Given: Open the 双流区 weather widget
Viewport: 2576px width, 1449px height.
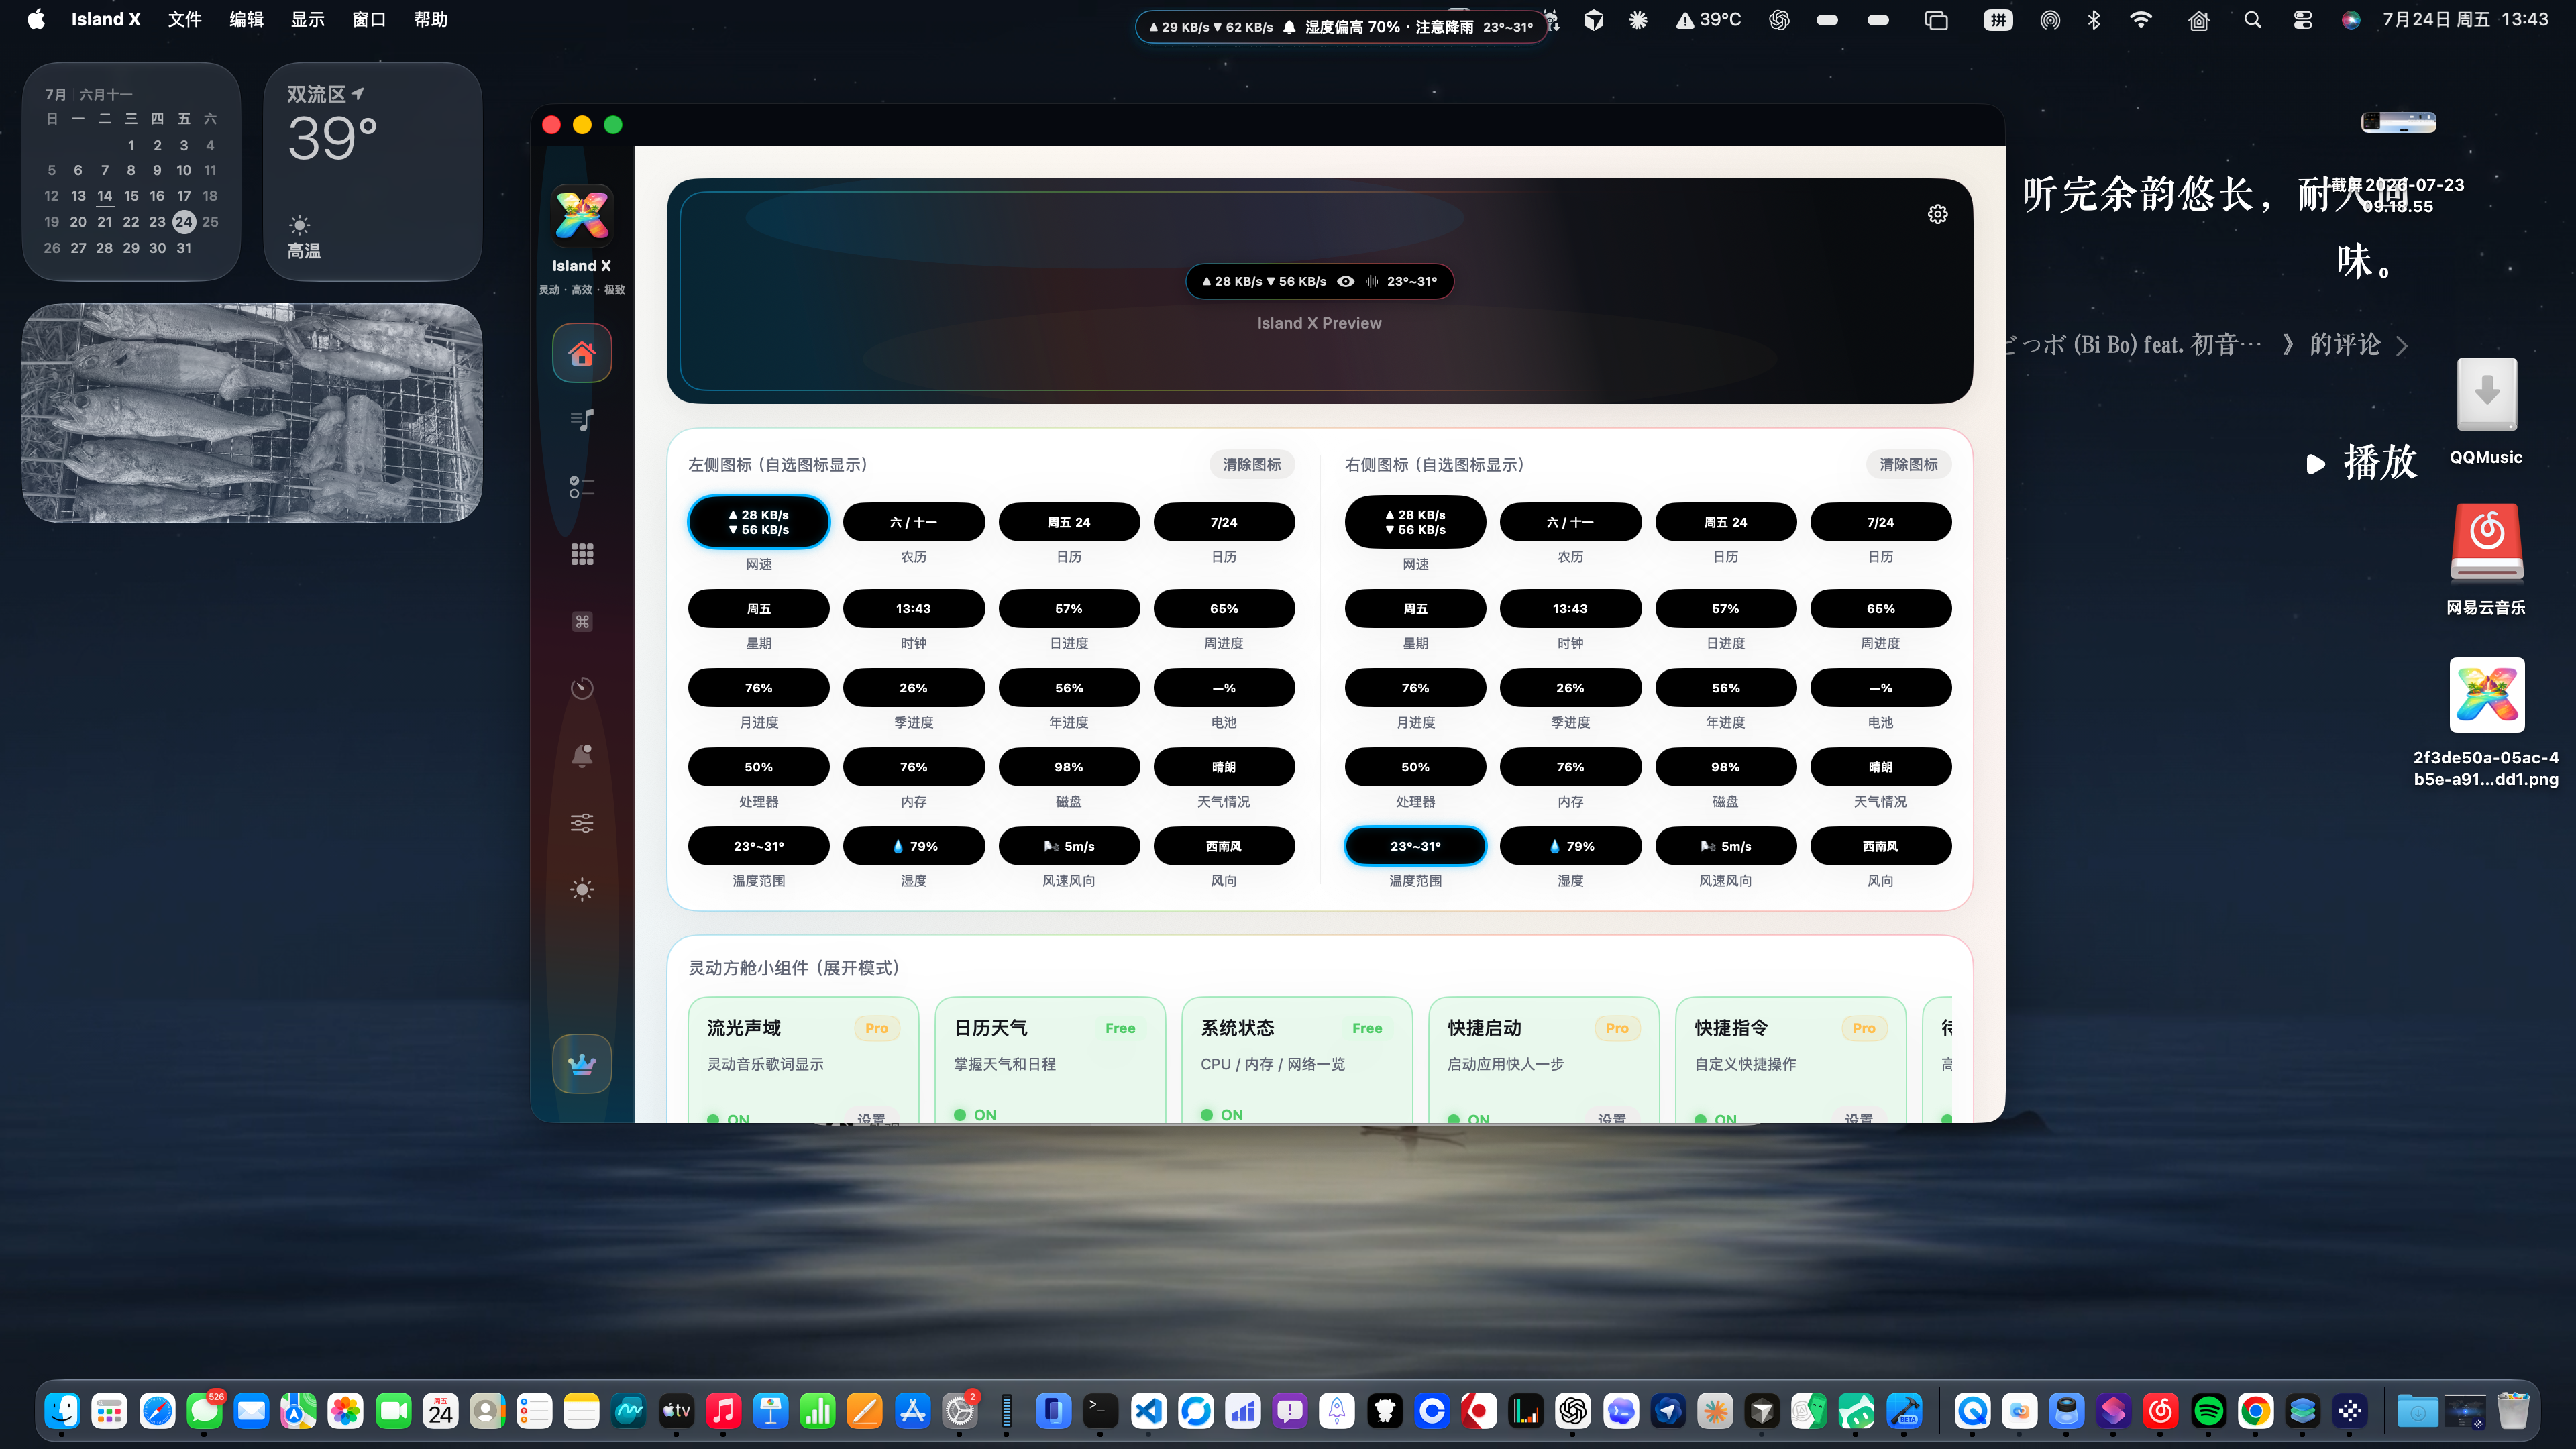Looking at the screenshot, I should [372, 171].
